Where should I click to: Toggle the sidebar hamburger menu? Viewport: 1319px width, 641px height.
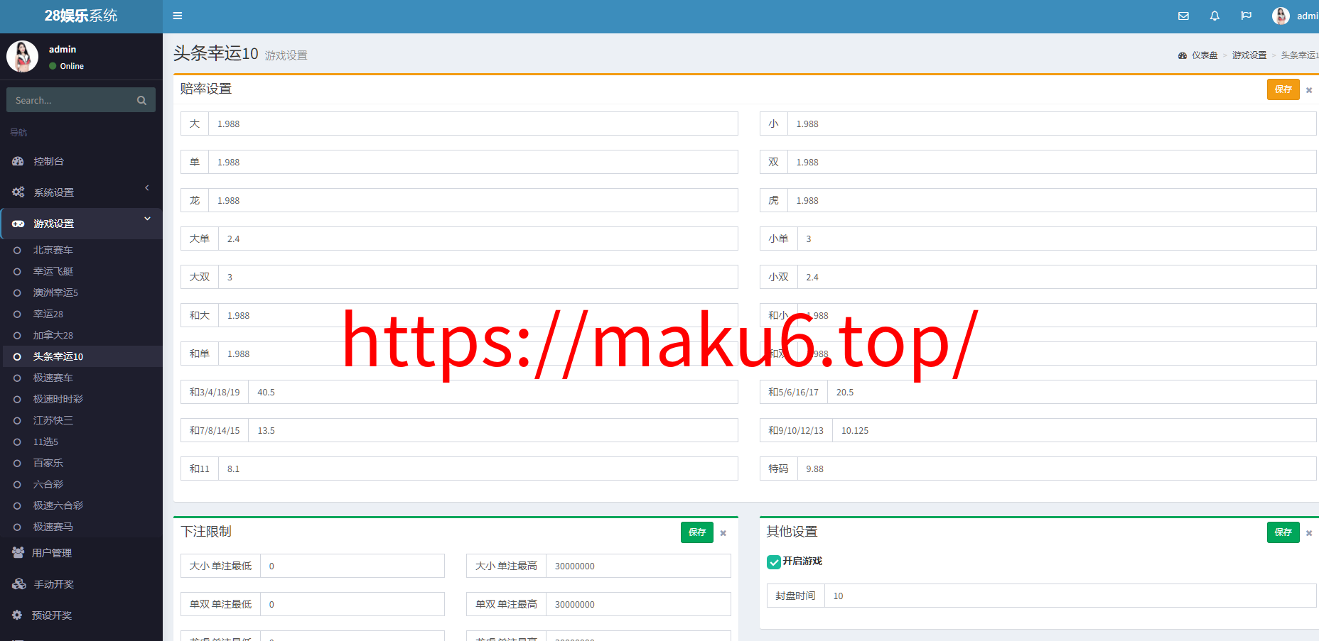[x=178, y=16]
